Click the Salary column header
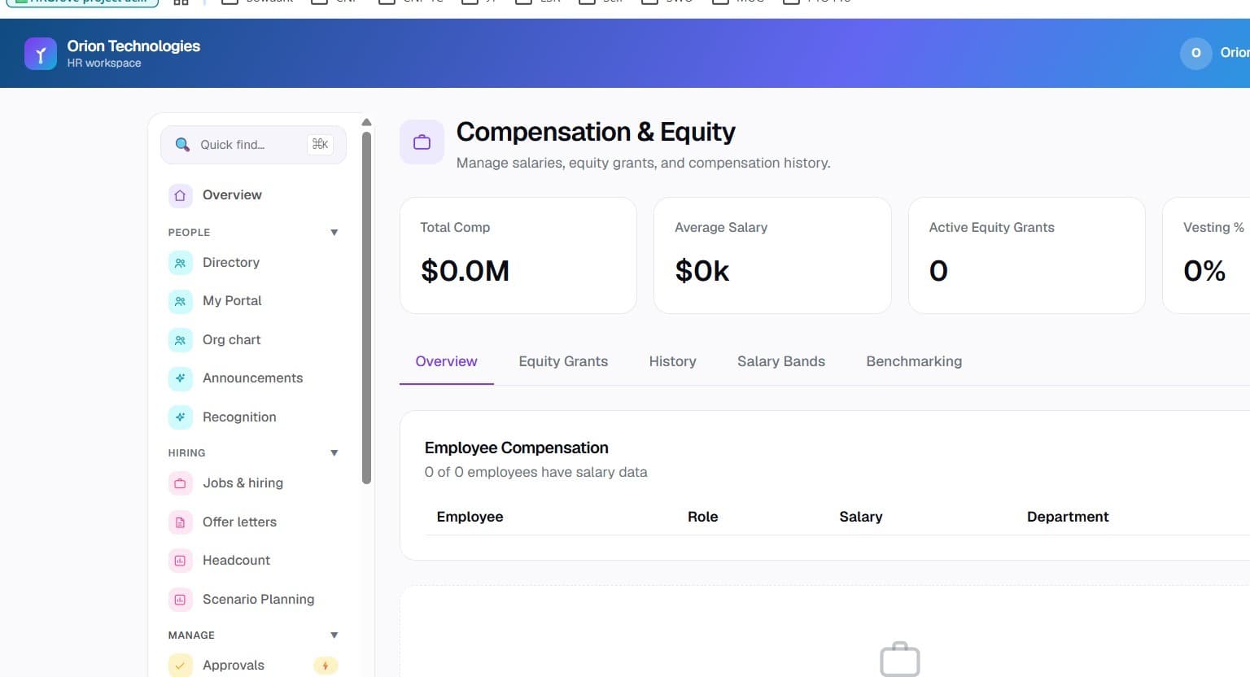The height and width of the screenshot is (677, 1250). (861, 517)
